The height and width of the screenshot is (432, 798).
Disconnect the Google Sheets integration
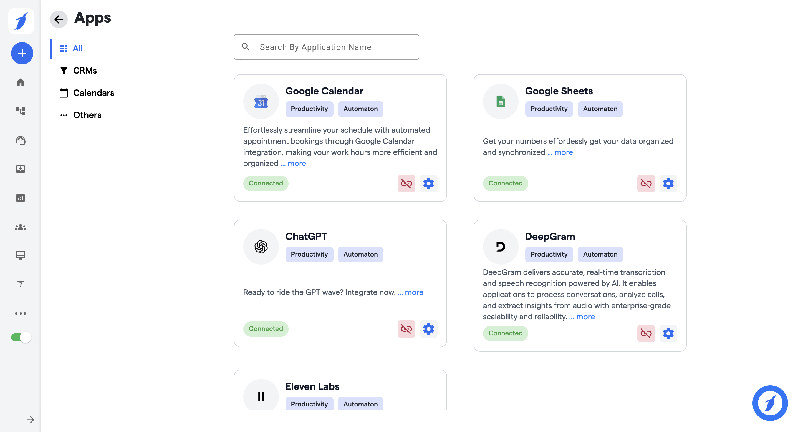click(x=646, y=184)
